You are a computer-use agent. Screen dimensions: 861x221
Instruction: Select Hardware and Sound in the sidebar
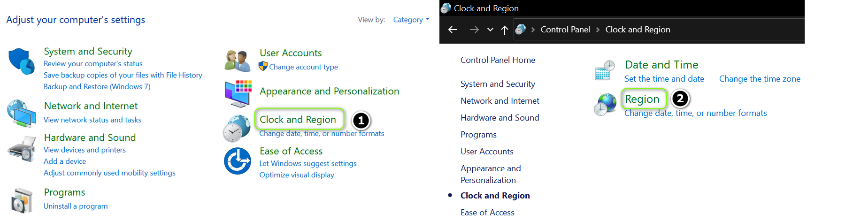pos(500,118)
